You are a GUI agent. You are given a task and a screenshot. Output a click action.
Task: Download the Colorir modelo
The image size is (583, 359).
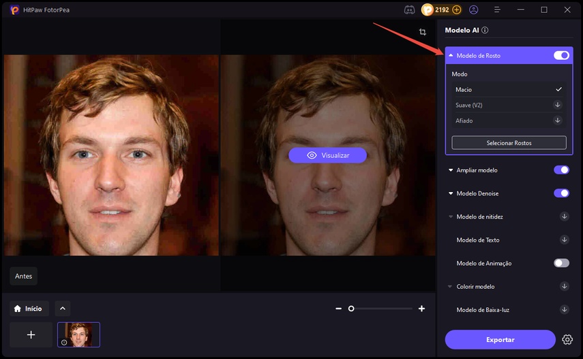(x=565, y=286)
